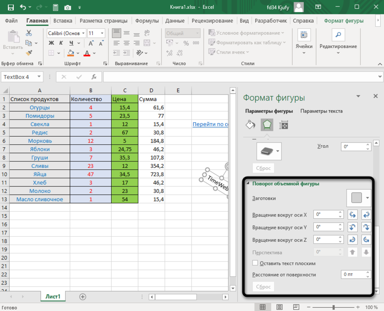384x311 pixels.
Task: Click the scissors Cut icon
Action: coord(29,33)
